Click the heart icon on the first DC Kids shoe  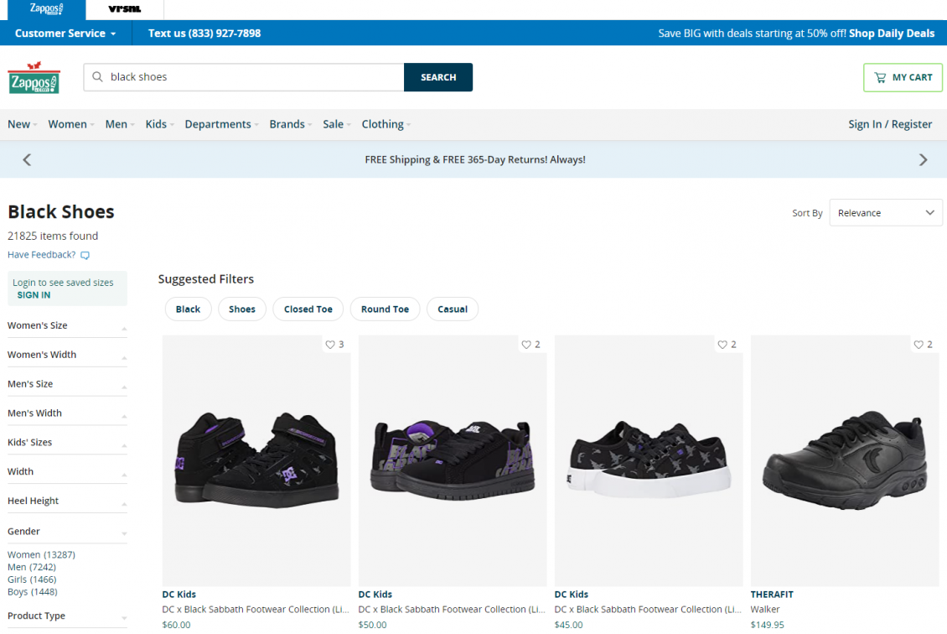[x=331, y=344]
